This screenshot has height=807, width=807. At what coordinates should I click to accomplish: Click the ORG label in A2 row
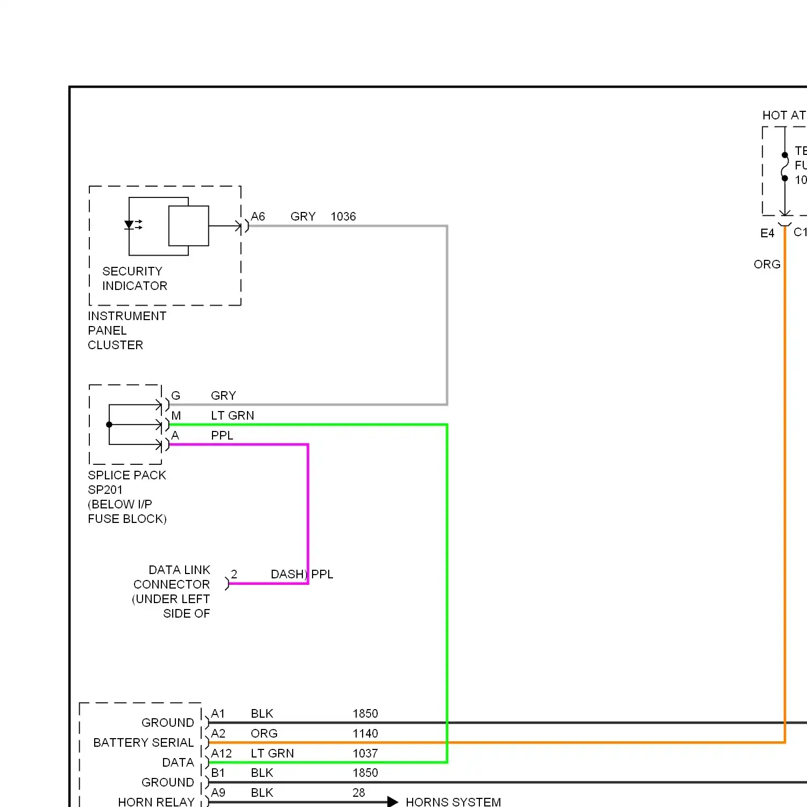(x=264, y=733)
